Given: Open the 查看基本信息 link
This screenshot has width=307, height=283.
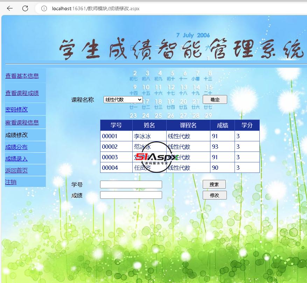Looking at the screenshot, I should (22, 76).
